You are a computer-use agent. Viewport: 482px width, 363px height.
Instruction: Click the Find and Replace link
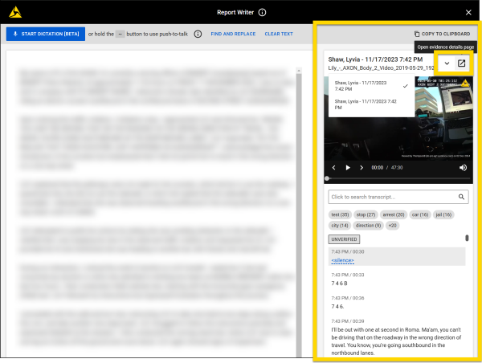coord(233,34)
